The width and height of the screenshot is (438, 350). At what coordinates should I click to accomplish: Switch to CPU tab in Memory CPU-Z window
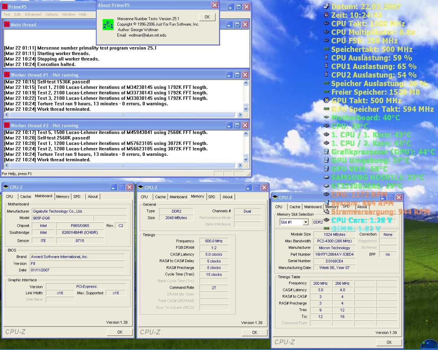[x=144, y=197]
